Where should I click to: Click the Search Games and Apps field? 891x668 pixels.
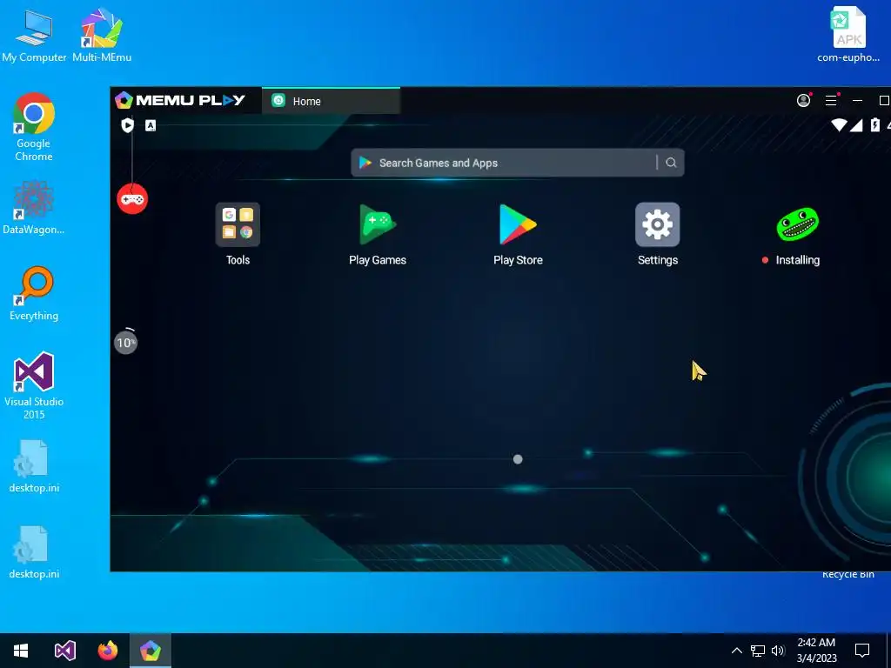click(x=518, y=163)
